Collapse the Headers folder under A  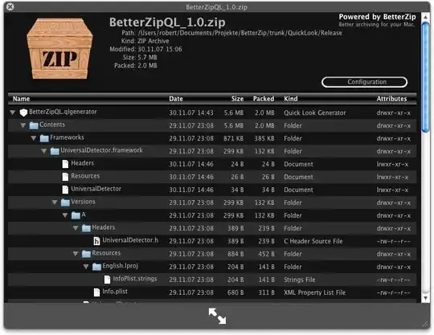76,228
